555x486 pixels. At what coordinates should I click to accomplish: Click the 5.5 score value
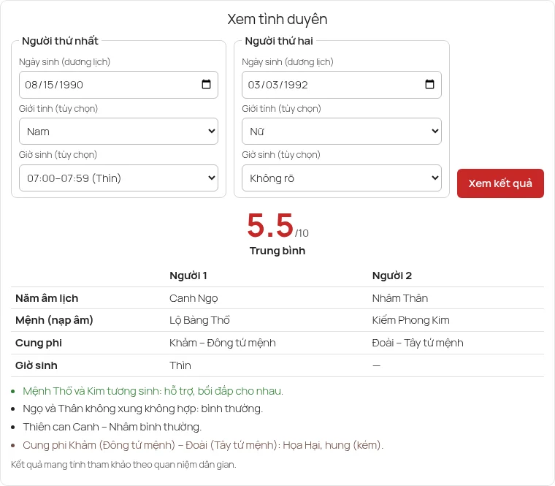point(270,225)
